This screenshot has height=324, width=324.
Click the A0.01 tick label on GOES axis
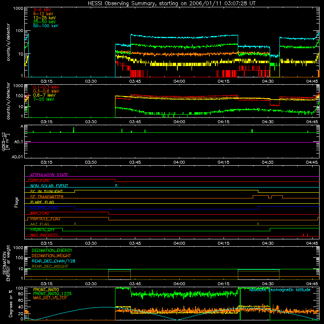(x=17, y=157)
